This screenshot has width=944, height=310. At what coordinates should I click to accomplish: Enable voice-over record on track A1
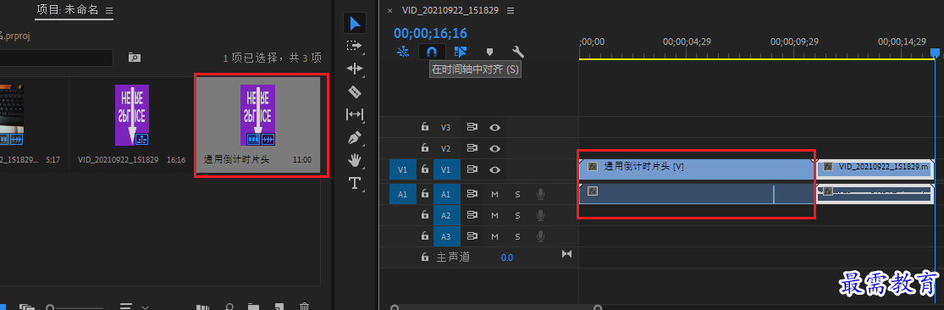(541, 194)
